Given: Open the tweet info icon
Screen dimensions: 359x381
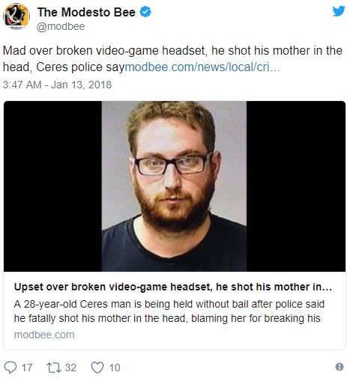Looking at the screenshot, I should (x=339, y=367).
